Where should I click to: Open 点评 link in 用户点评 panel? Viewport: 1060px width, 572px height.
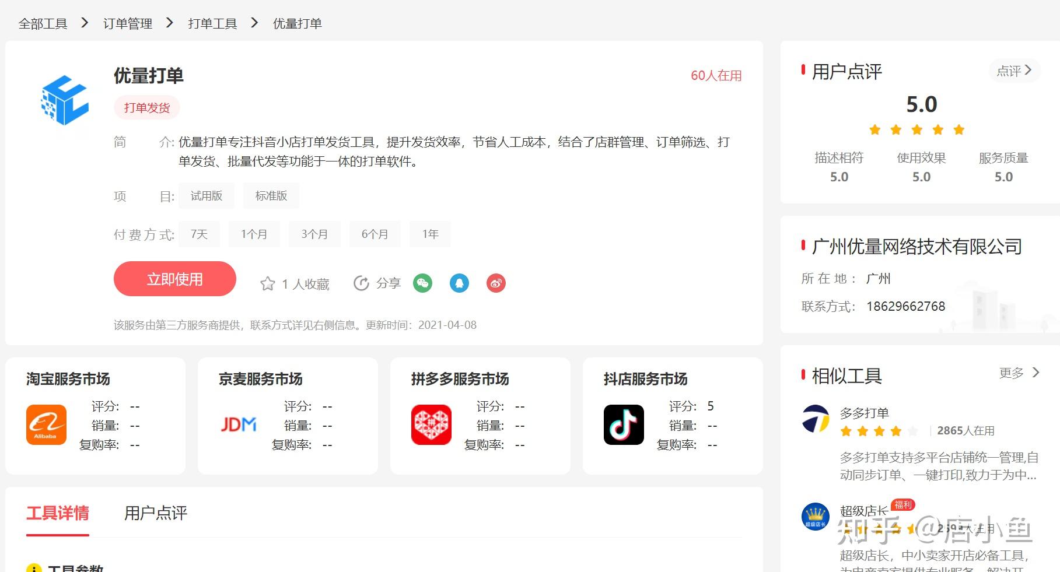coord(1014,71)
